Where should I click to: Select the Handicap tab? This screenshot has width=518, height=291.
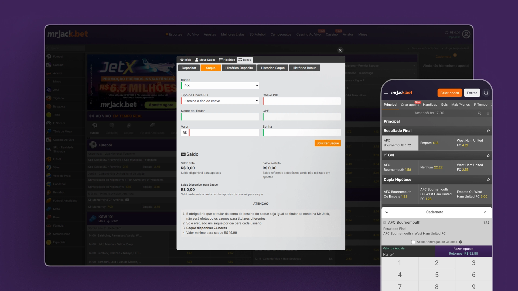coord(430,105)
